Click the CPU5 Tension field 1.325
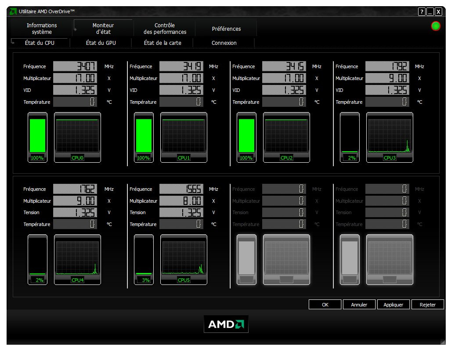The image size is (451, 350). pyautogui.click(x=181, y=212)
